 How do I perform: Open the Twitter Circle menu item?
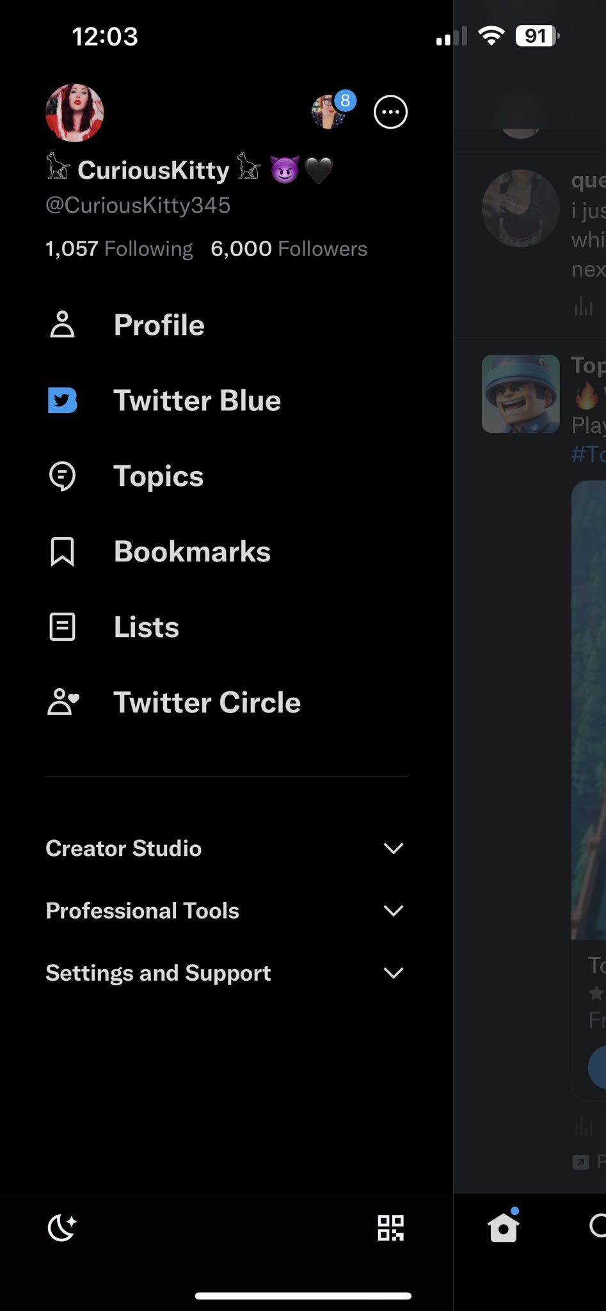(x=227, y=702)
